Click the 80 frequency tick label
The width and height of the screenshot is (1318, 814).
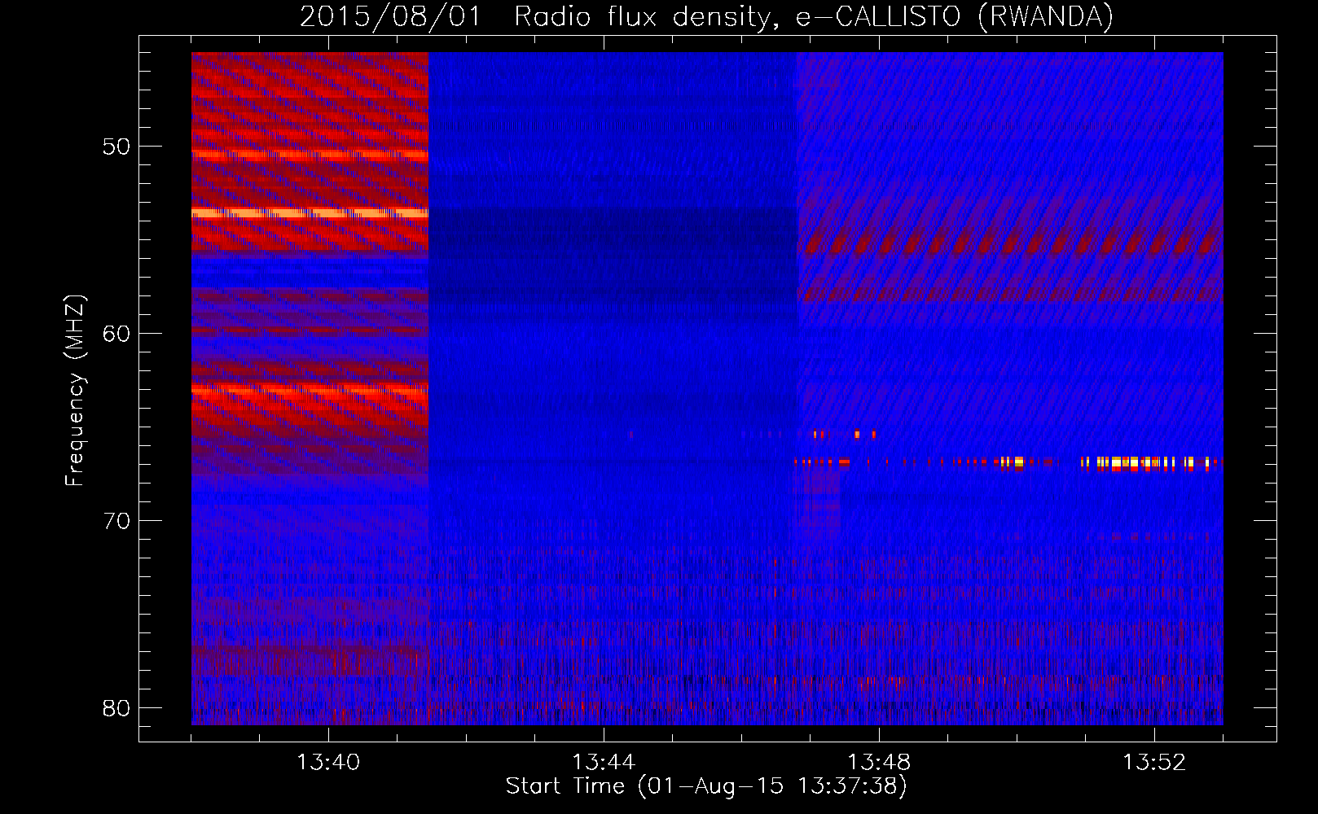[x=116, y=708]
